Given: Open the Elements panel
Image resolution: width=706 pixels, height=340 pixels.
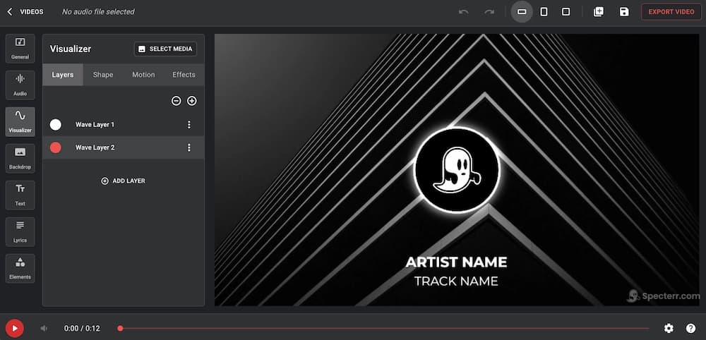Looking at the screenshot, I should [20, 269].
